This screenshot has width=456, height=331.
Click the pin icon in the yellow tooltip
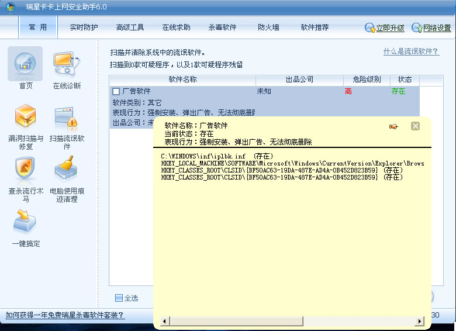click(393, 126)
